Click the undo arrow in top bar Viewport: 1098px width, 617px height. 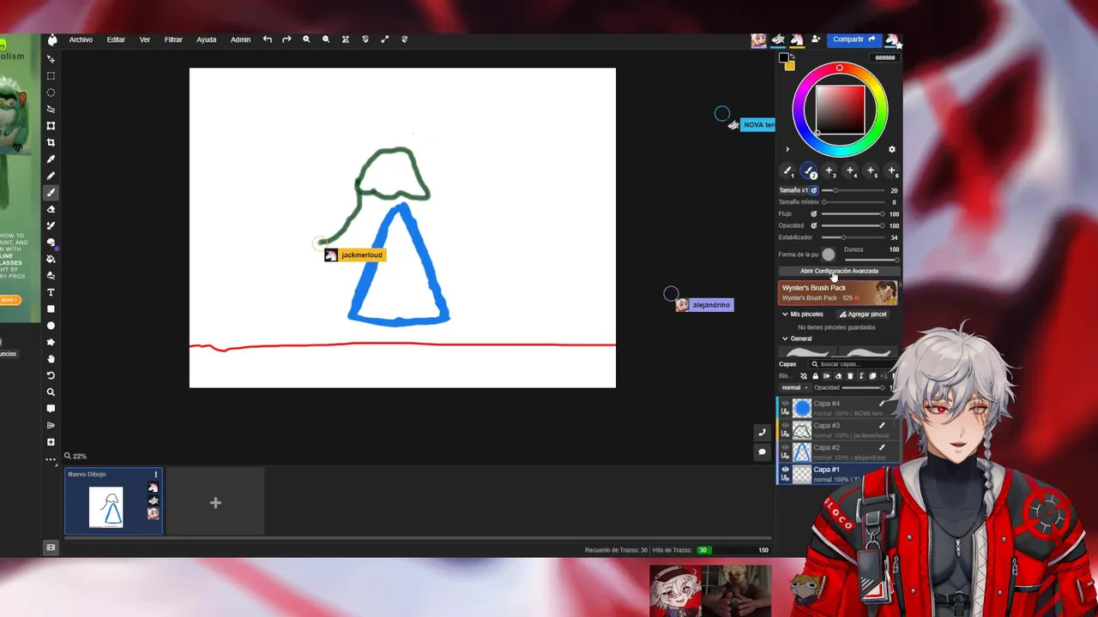click(x=268, y=39)
